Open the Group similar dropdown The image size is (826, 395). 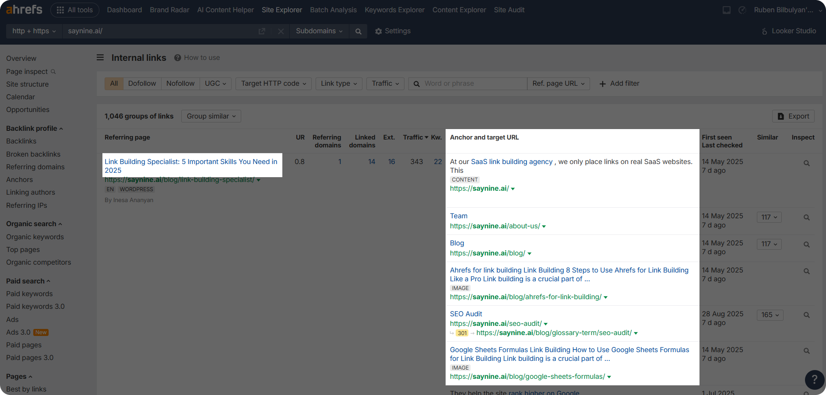click(x=211, y=116)
